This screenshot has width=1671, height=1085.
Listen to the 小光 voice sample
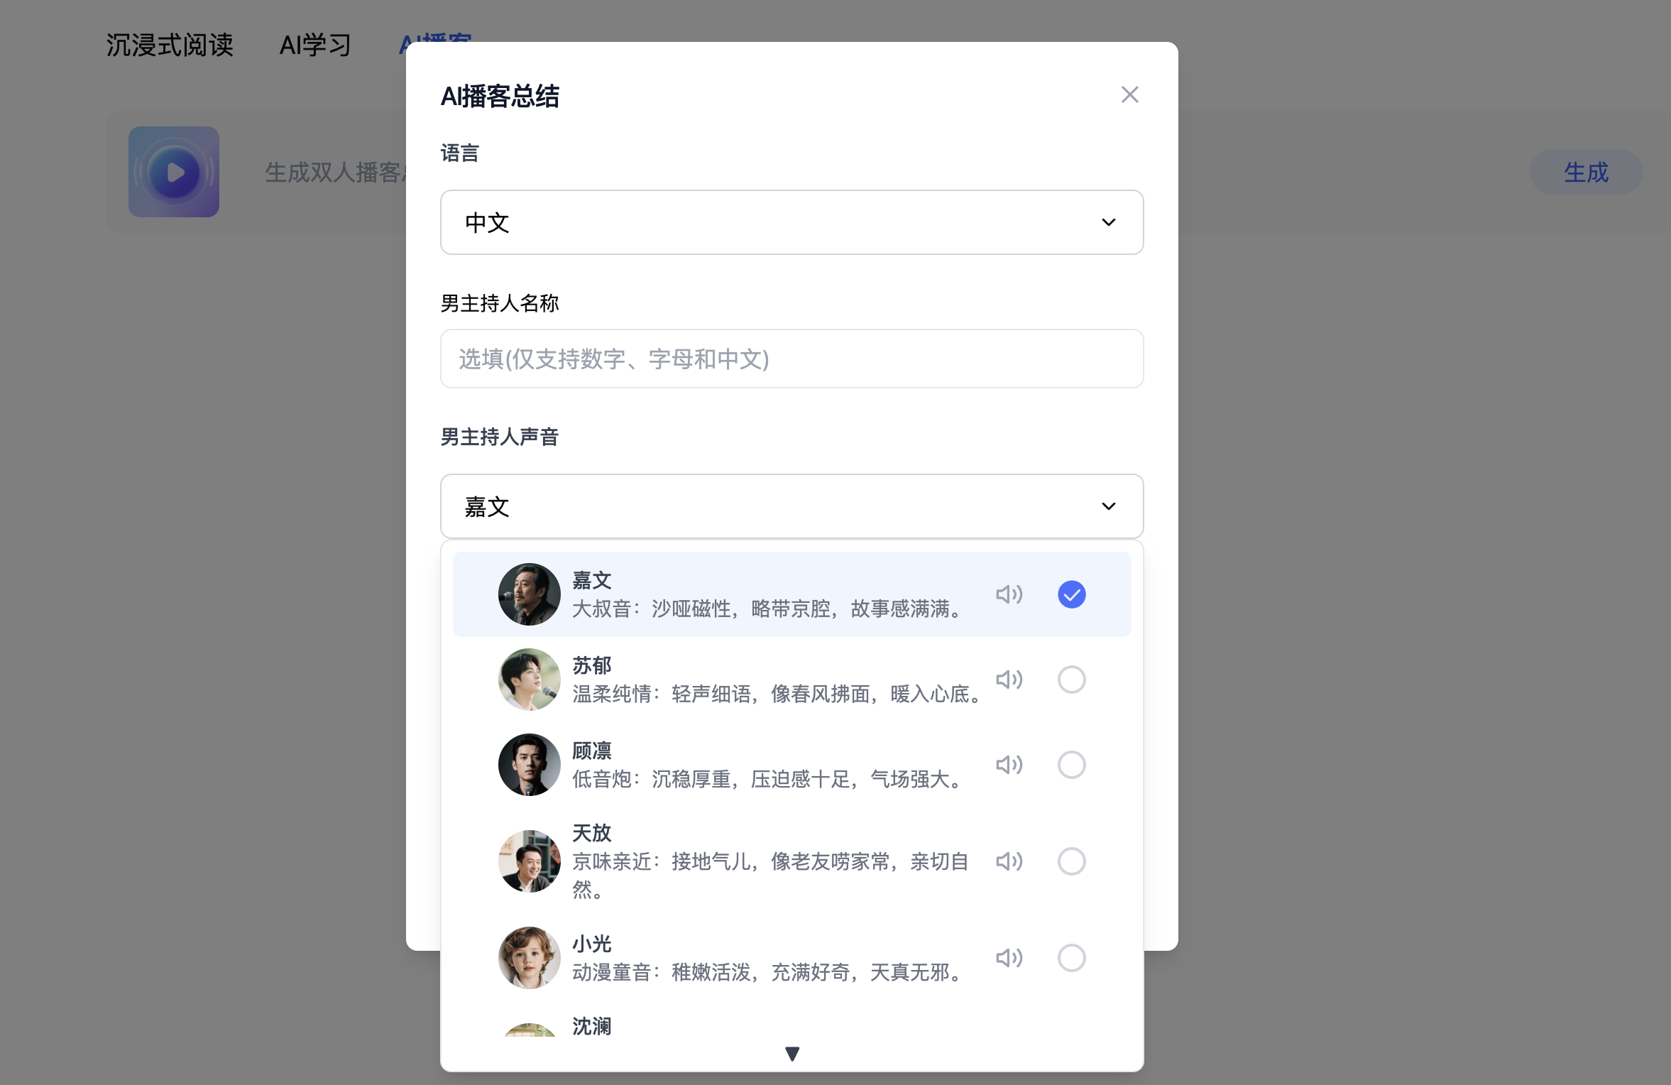(1009, 958)
